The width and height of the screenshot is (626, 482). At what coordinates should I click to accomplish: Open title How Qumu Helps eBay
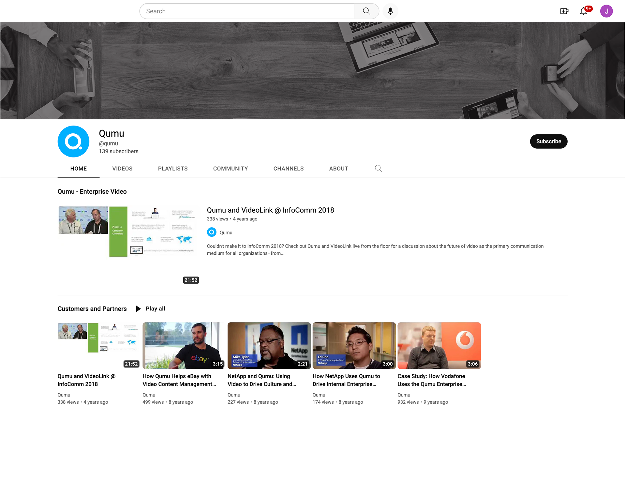click(x=179, y=380)
